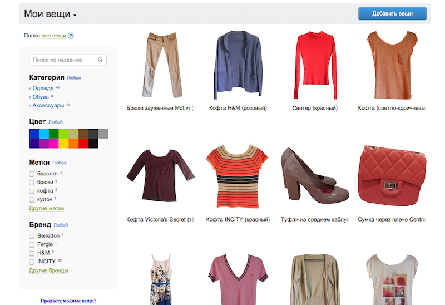
Task: Check the INCITY brand checkbox
Action: [x=32, y=262]
